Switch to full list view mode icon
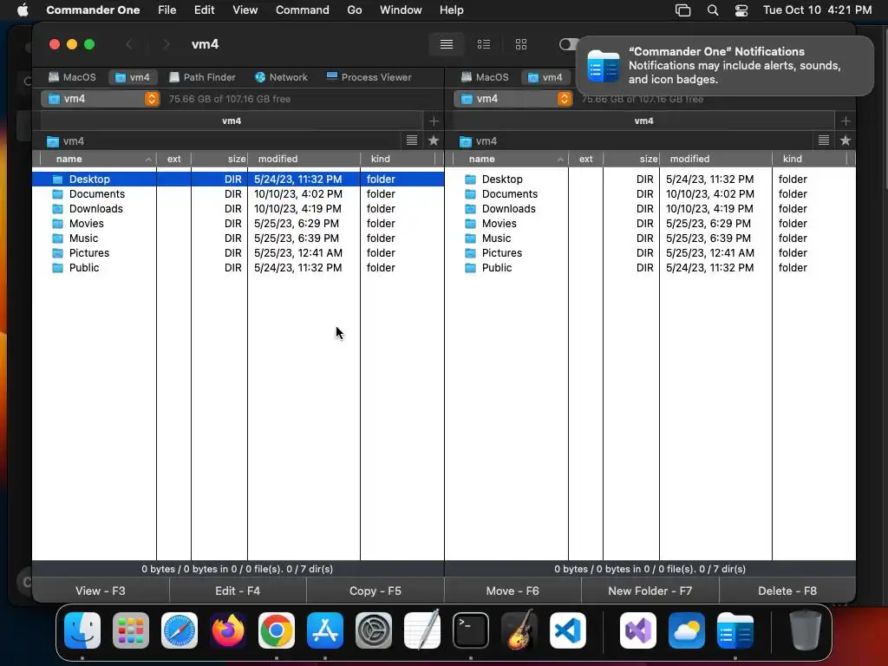Viewport: 888px width, 666px height. [447, 44]
